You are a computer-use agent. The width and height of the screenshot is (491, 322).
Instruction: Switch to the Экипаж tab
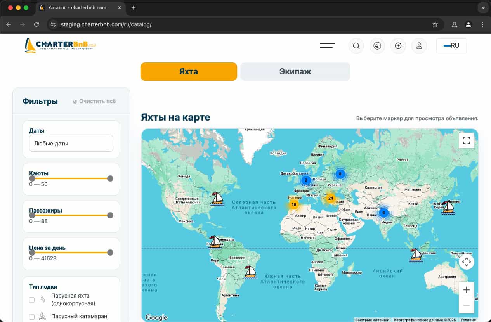click(295, 72)
